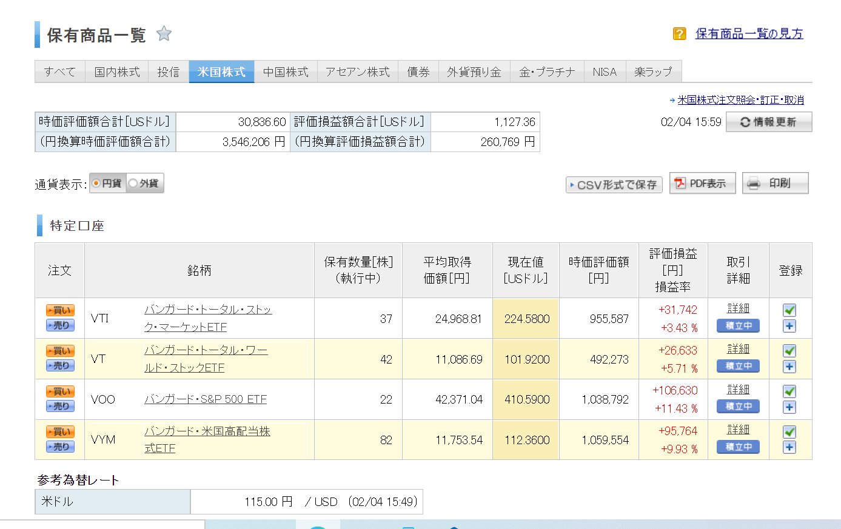
Task: Click the VTI current price 224.5800
Action: coord(527,319)
